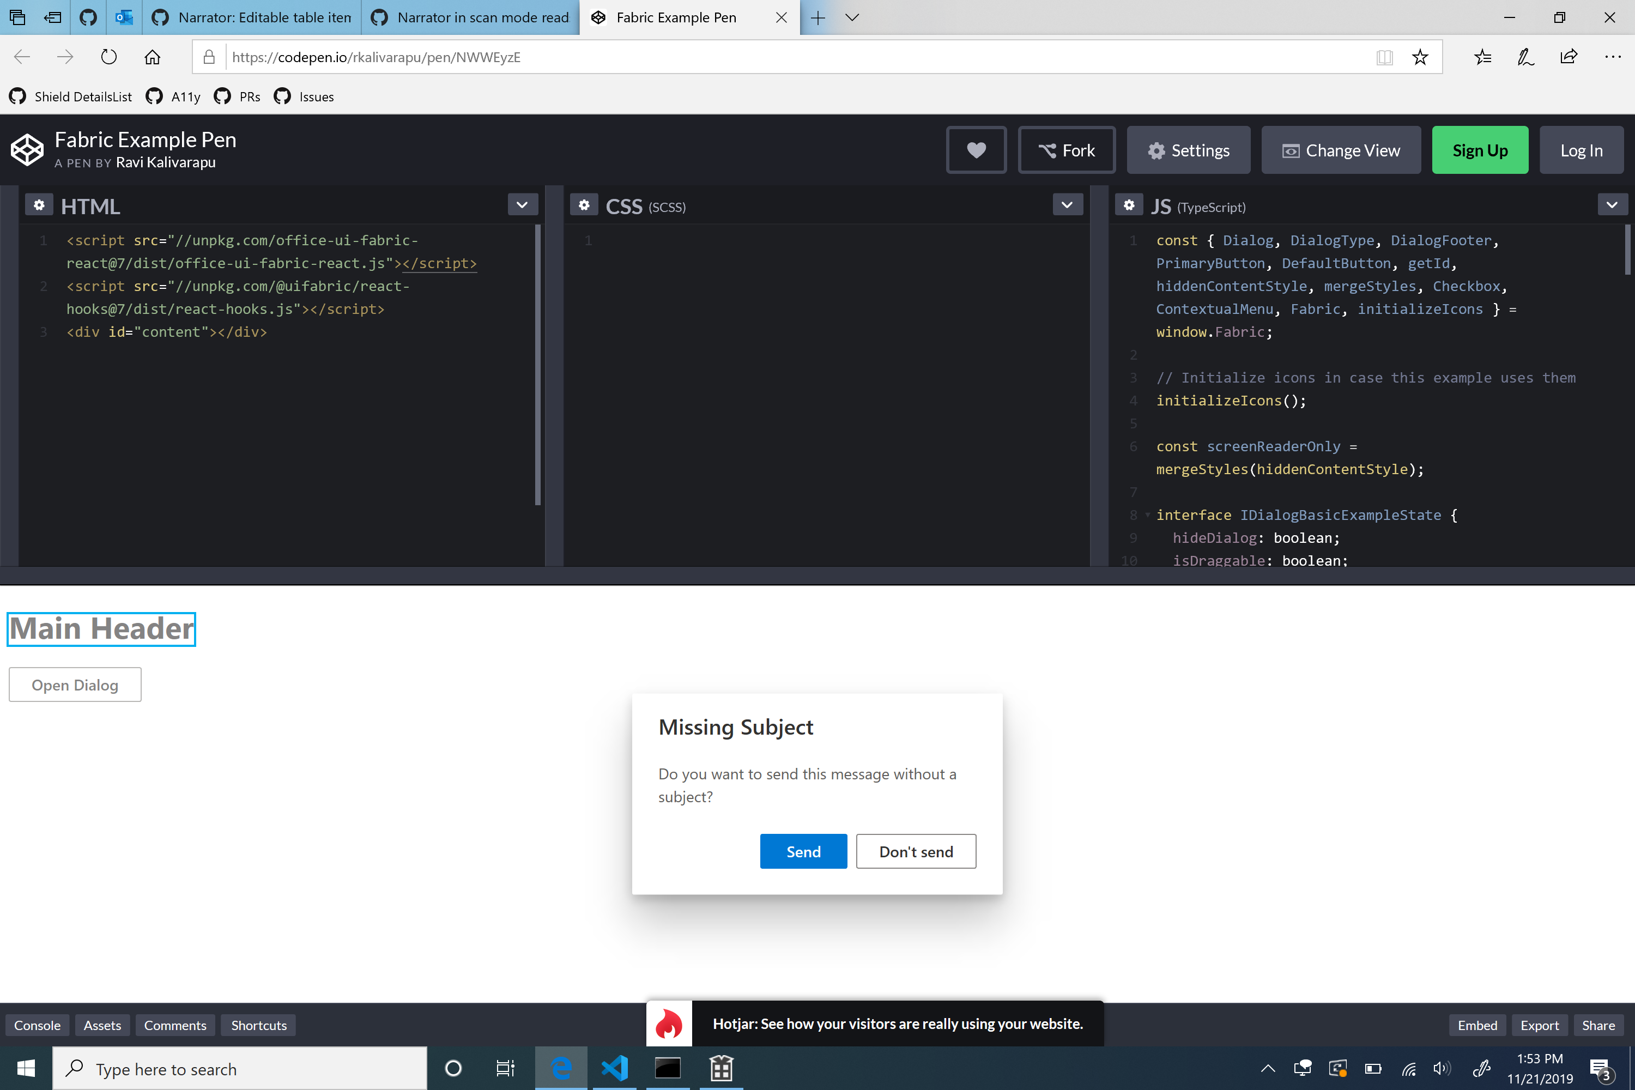
Task: Open keyboard Shortcuts panel
Action: [258, 1025]
